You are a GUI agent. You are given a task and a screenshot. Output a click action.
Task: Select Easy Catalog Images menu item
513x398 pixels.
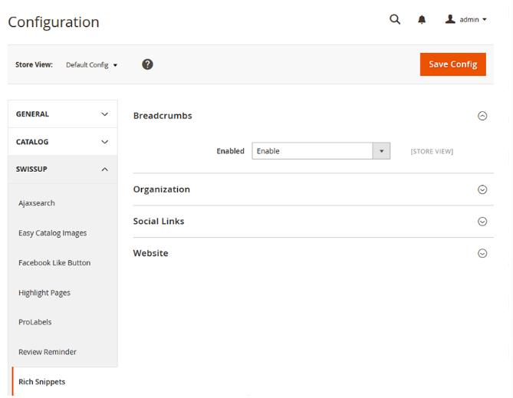tap(53, 233)
